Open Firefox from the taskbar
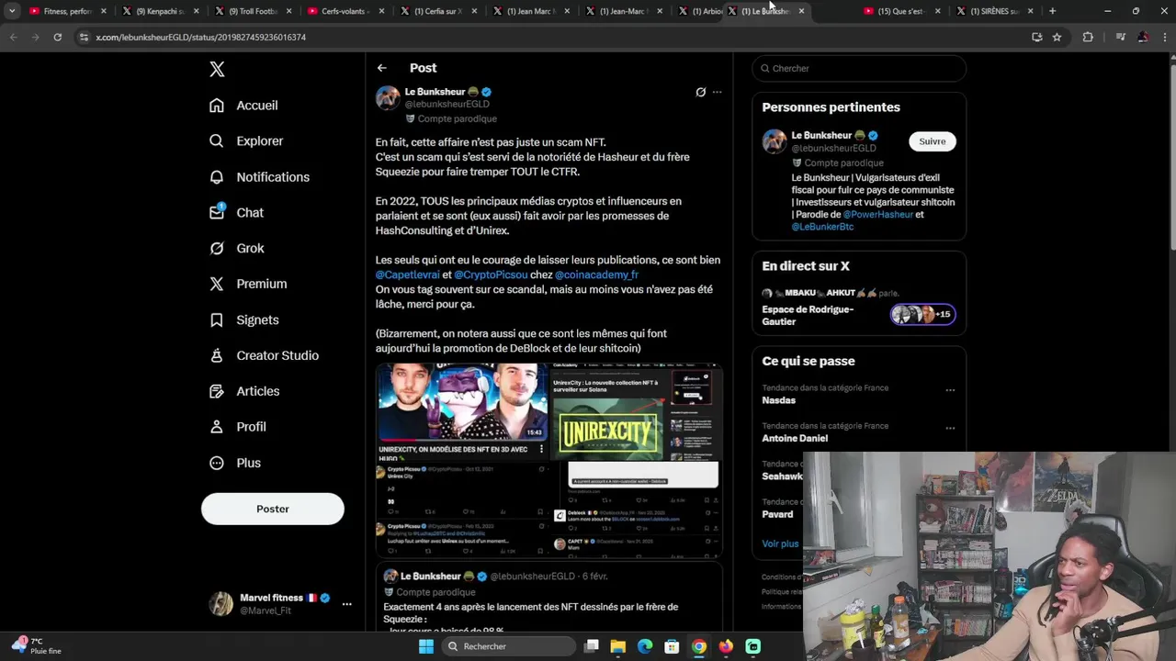 coord(726,646)
